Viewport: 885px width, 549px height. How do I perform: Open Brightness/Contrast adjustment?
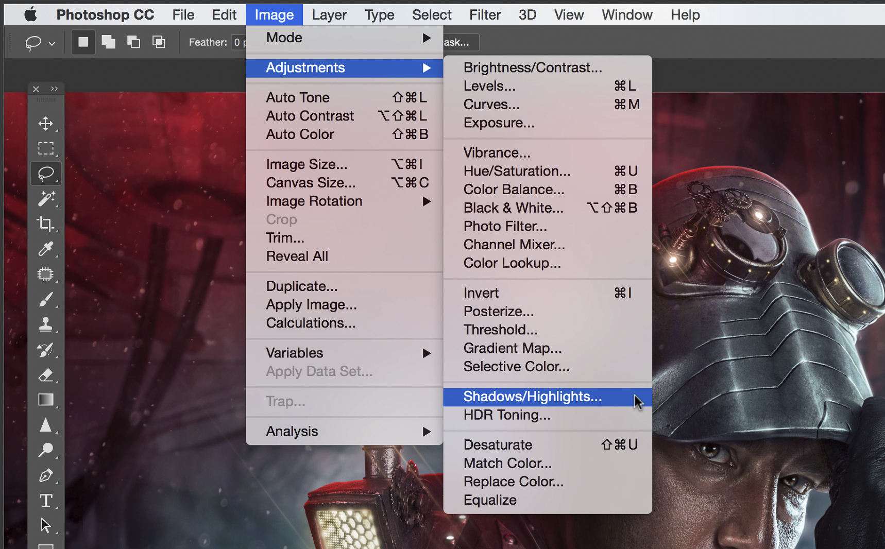(x=548, y=67)
